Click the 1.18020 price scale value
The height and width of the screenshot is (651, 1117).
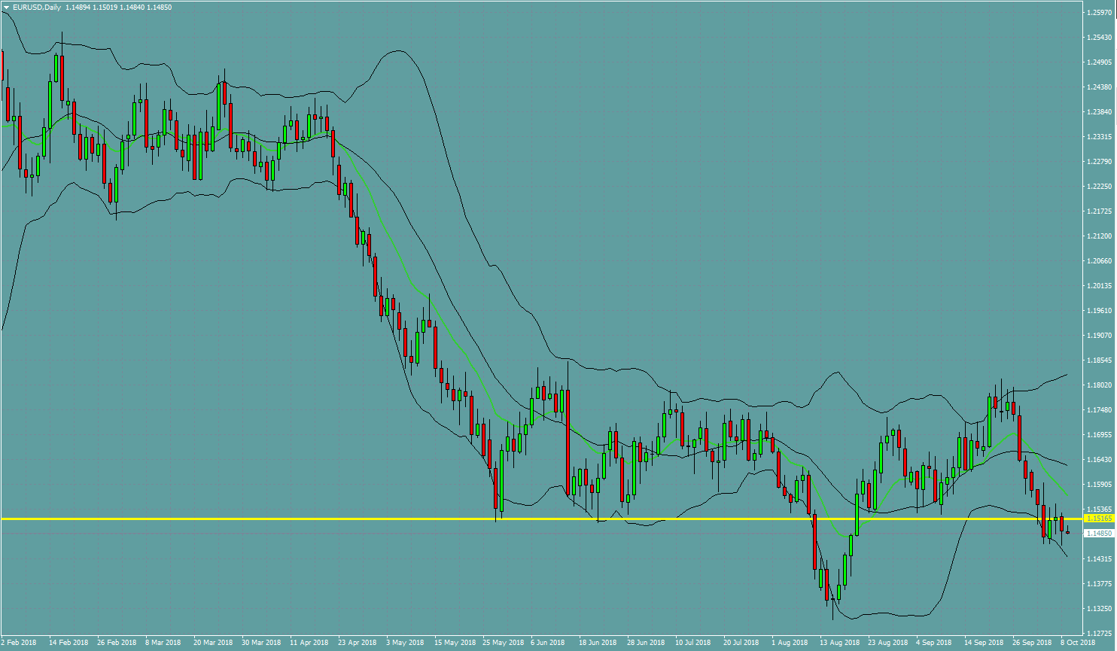1100,385
